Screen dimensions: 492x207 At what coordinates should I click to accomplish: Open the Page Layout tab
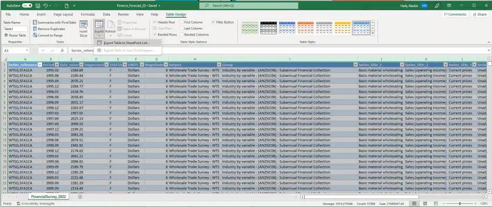(63, 14)
